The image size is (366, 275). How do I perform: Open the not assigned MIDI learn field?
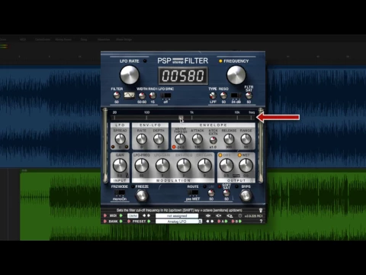click(177, 215)
